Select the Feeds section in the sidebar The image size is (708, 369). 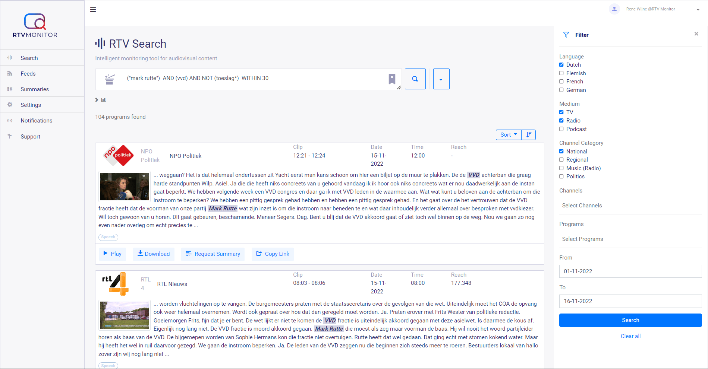[28, 73]
